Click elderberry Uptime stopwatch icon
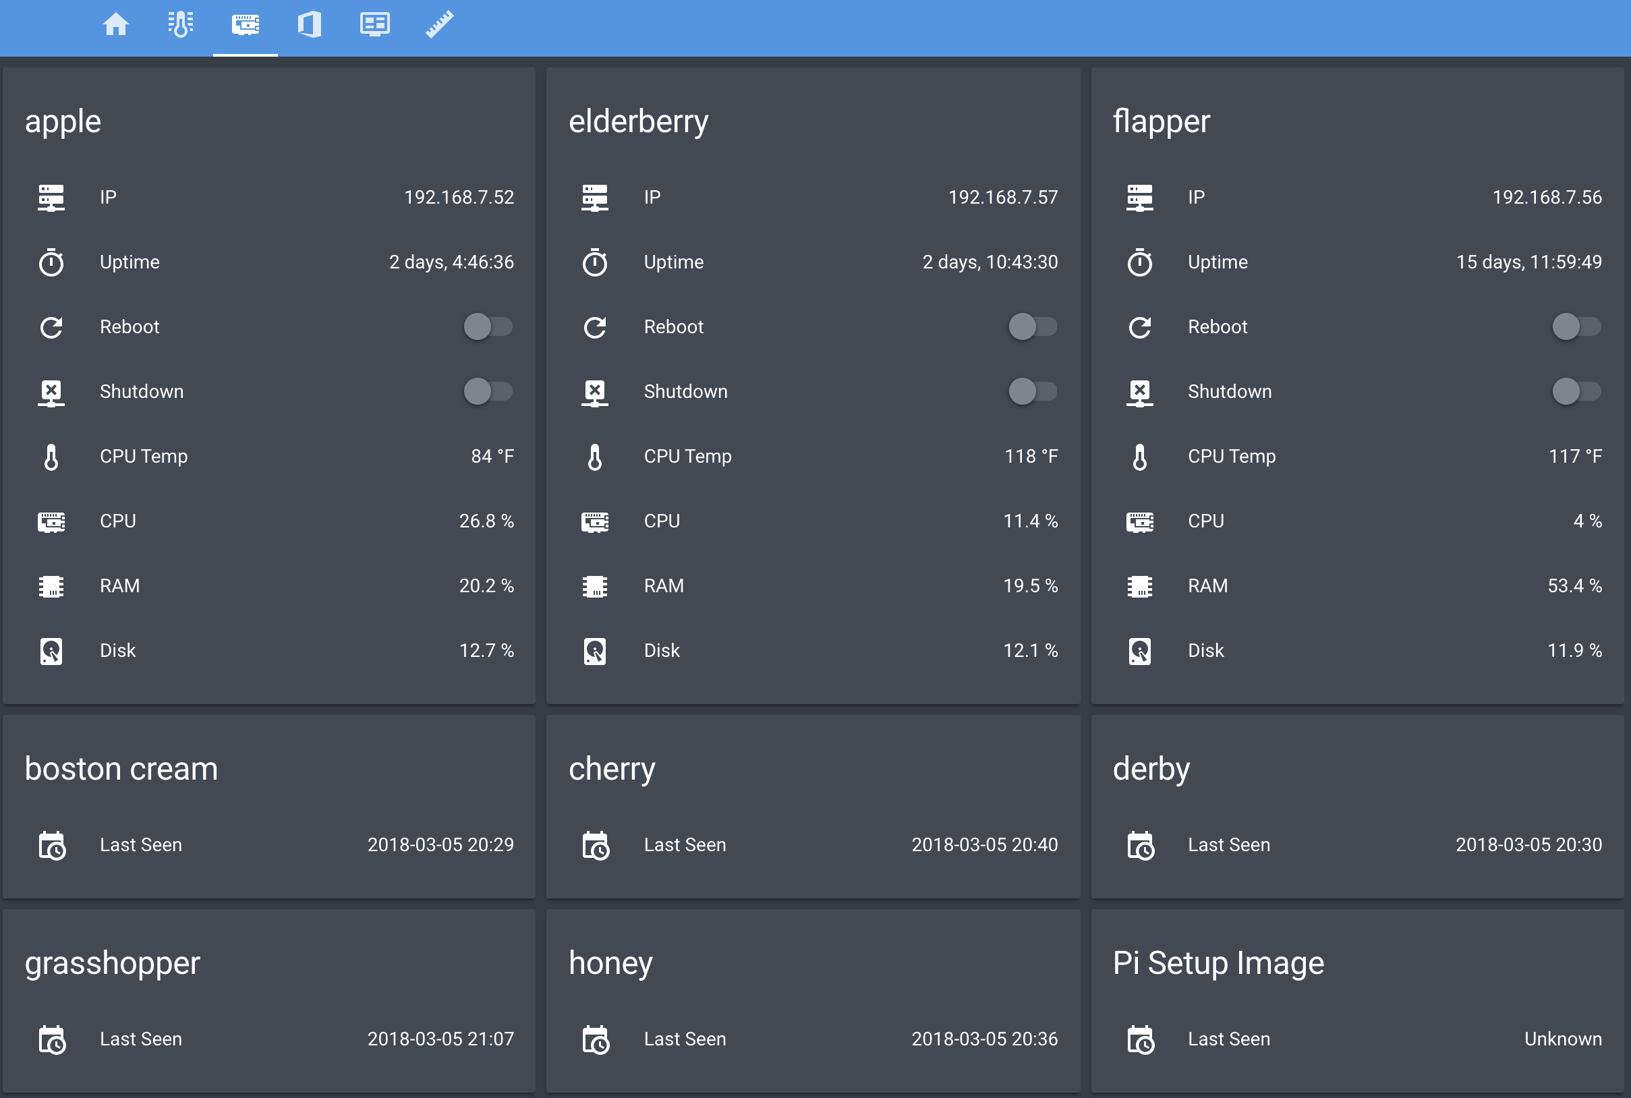1631x1098 pixels. (595, 262)
